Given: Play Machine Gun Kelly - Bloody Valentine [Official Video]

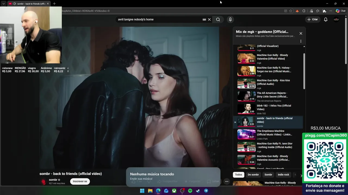Looking at the screenshot, I should [268, 59].
